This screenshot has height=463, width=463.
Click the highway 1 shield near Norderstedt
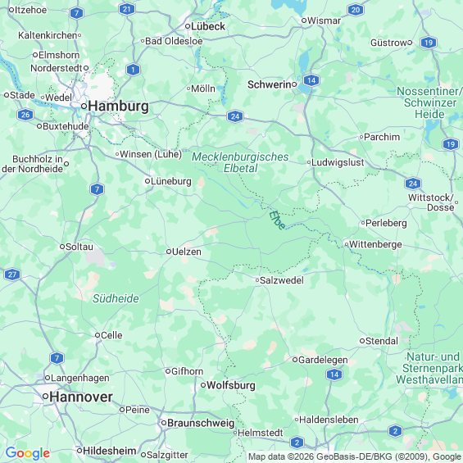[133, 70]
